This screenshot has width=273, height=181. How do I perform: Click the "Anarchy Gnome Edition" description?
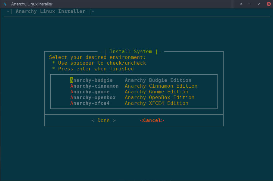click(156, 92)
